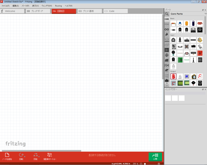The height and width of the screenshot is (165, 207).
Task: Click the zoom out minus button
Action: pyautogui.click(x=141, y=164)
